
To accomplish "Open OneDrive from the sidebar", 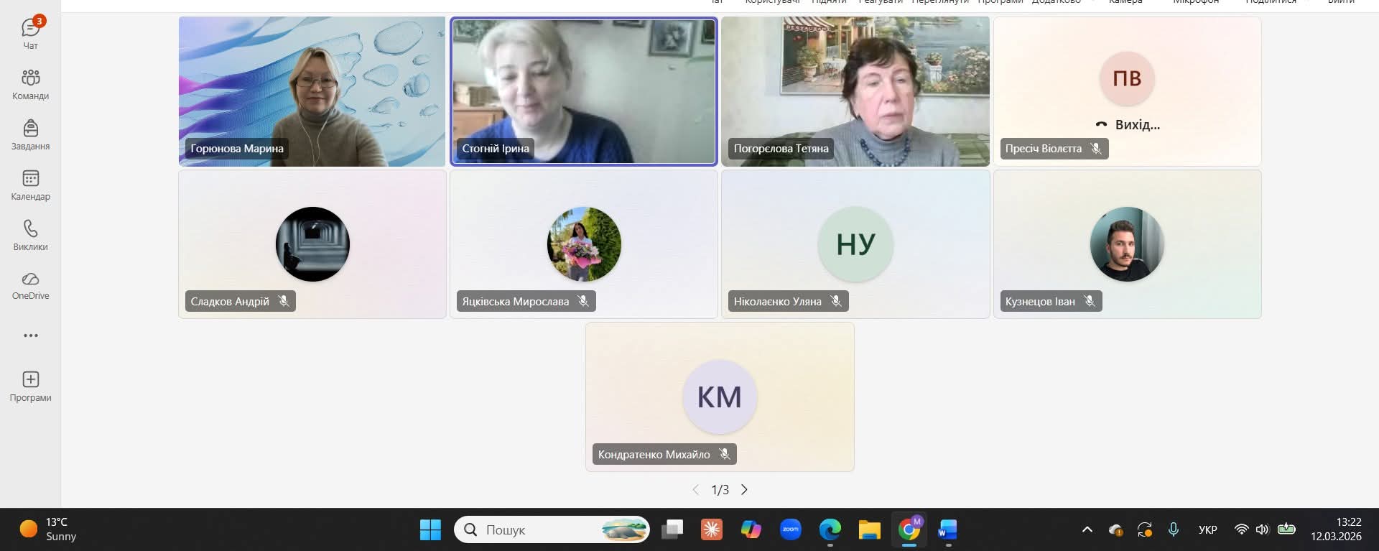I will click(30, 285).
